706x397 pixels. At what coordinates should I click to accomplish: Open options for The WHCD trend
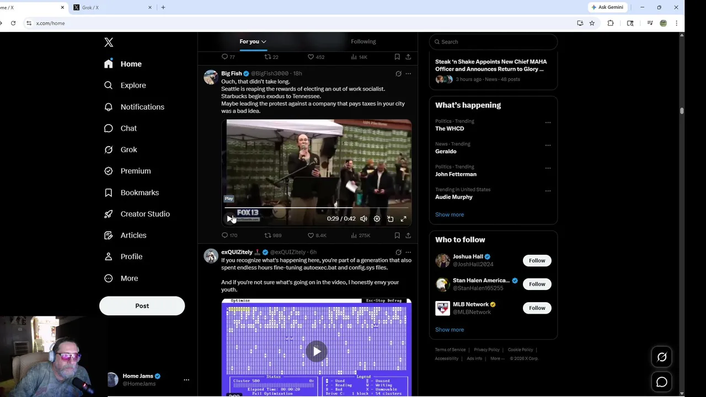coord(548,122)
